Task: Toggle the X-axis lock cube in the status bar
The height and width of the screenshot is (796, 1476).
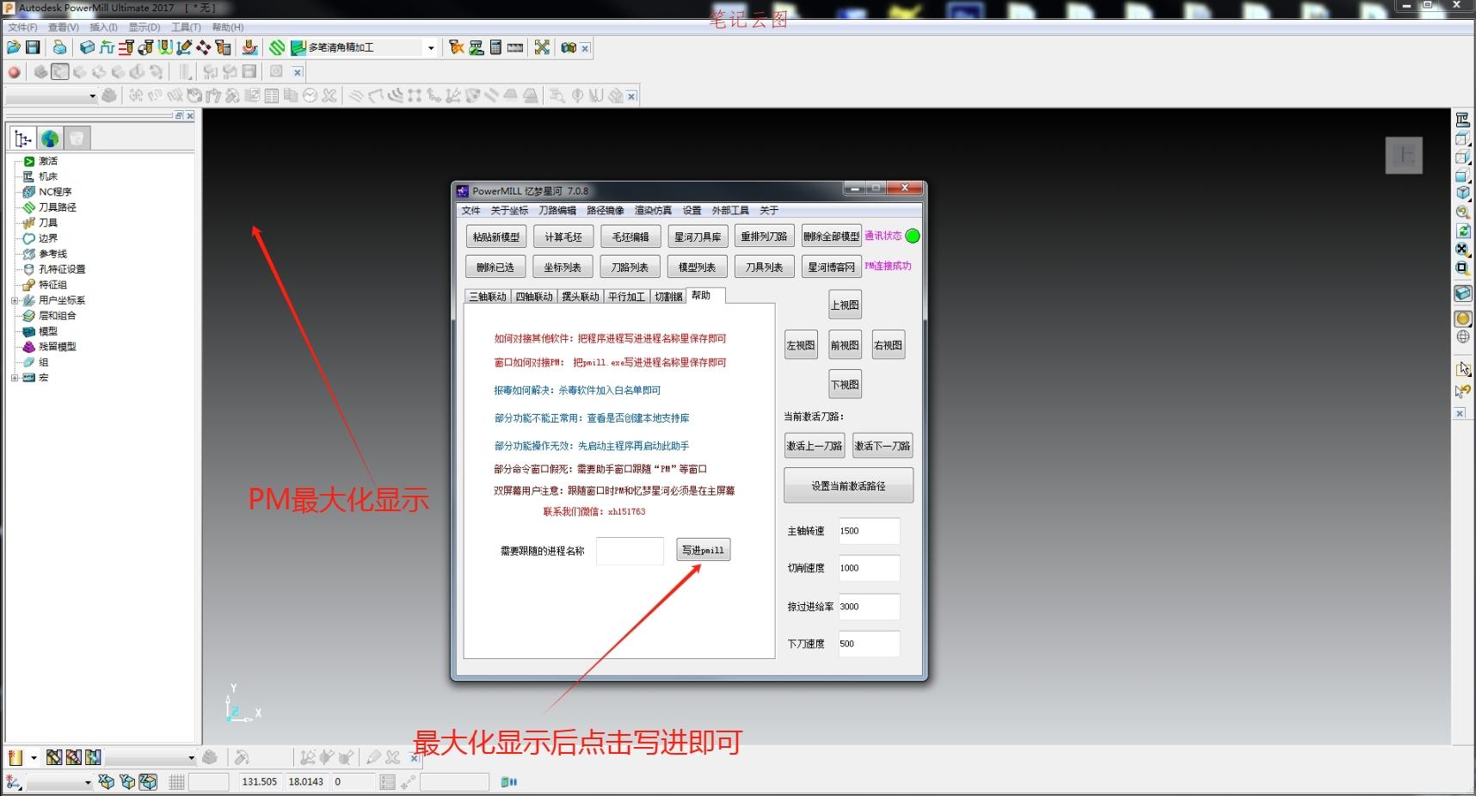Action: 106,781
